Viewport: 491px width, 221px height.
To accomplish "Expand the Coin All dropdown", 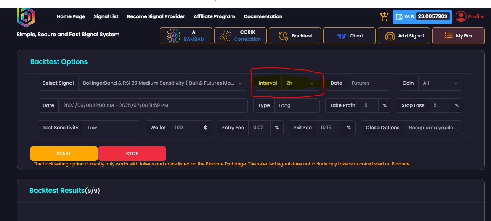I will 440,83.
